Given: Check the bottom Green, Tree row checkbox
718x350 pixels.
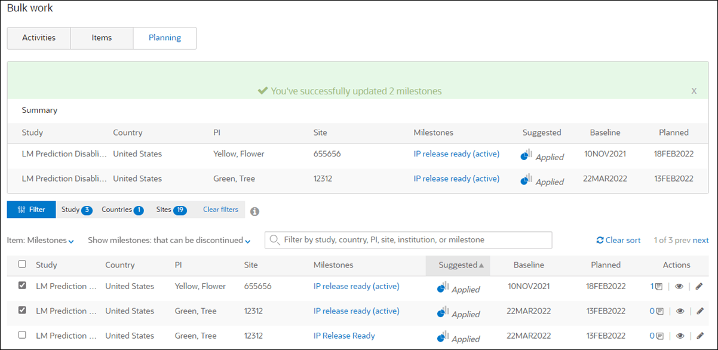Looking at the screenshot, I should (x=22, y=334).
